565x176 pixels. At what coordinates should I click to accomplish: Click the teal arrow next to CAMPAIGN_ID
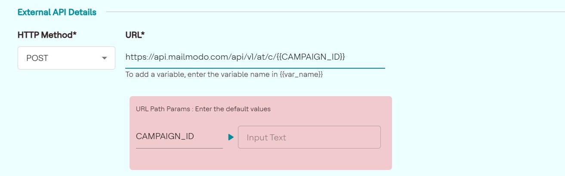pos(231,137)
